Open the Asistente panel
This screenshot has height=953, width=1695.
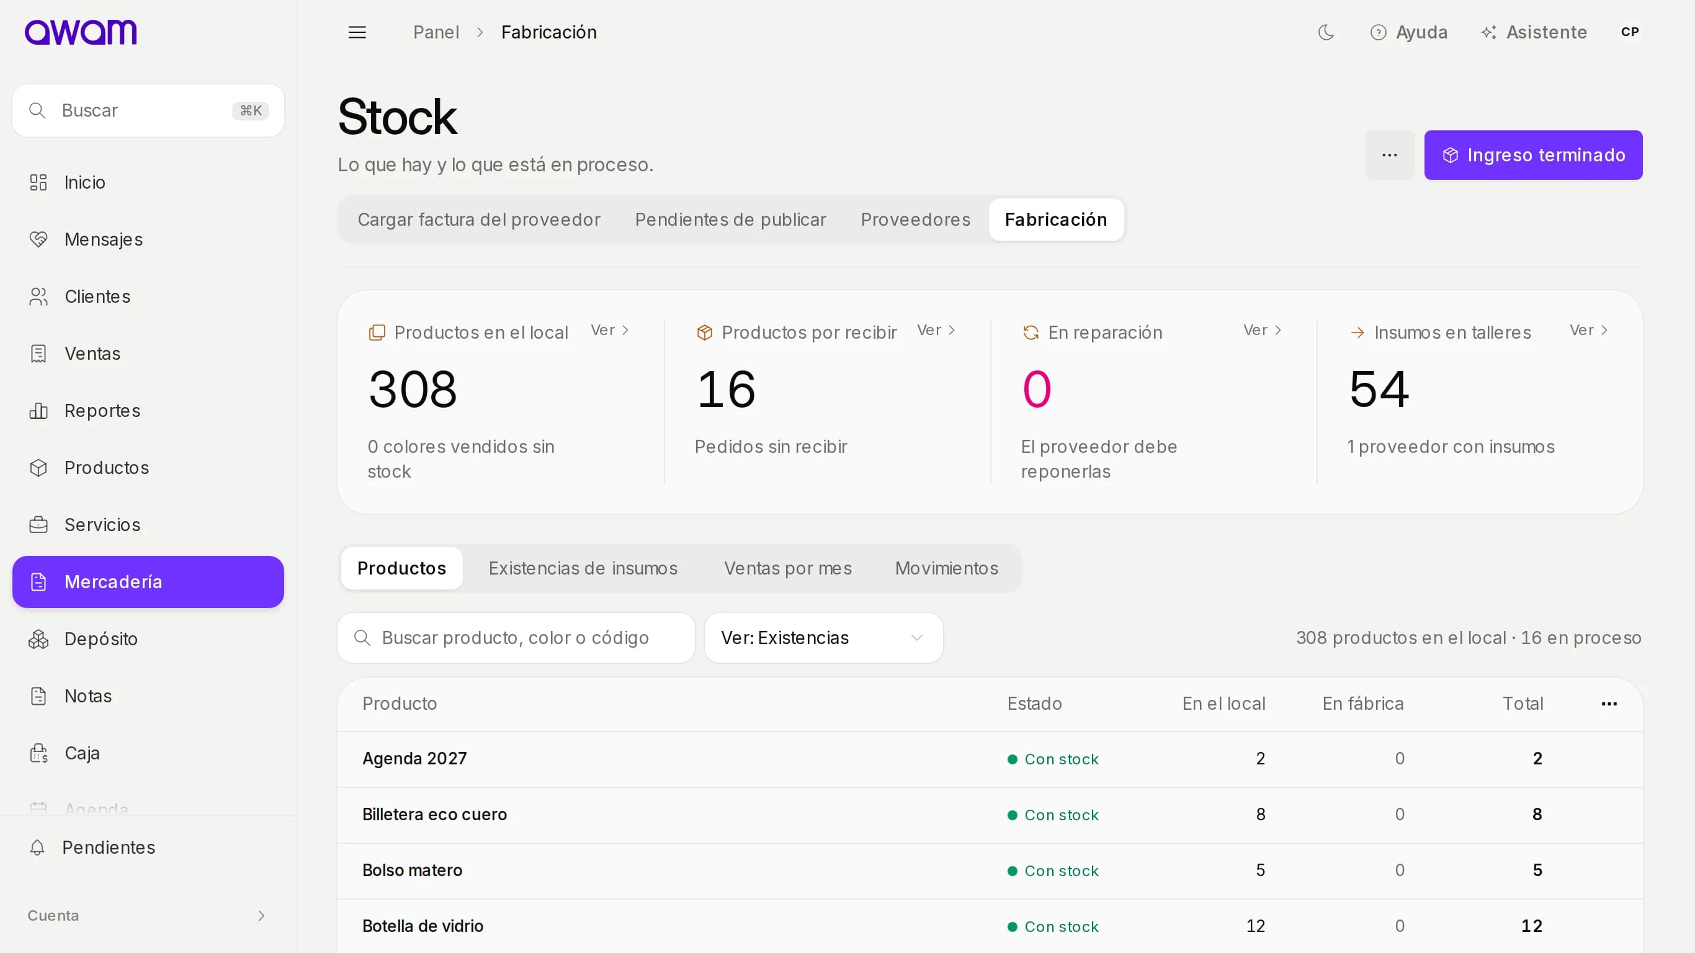tap(1533, 32)
